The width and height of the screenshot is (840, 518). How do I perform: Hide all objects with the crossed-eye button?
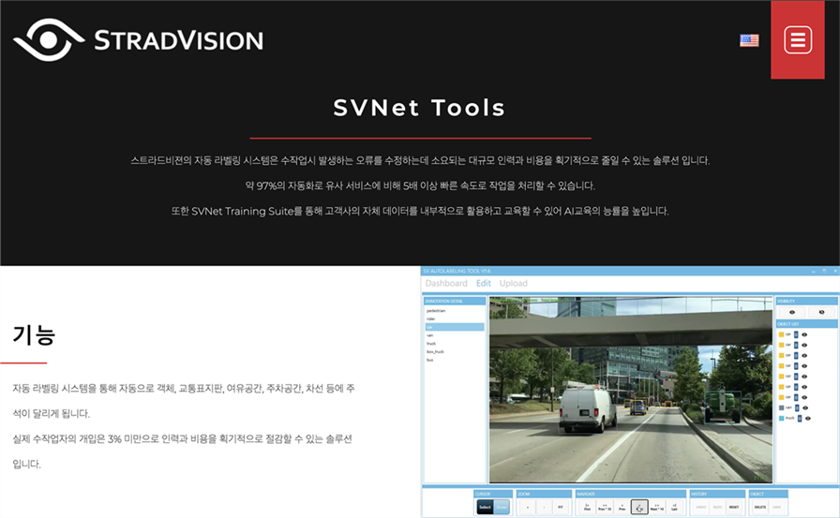click(x=822, y=312)
